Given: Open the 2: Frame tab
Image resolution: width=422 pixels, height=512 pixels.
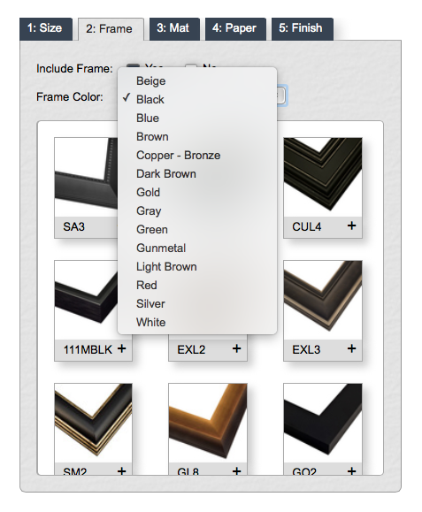Looking at the screenshot, I should pyautogui.click(x=111, y=29).
